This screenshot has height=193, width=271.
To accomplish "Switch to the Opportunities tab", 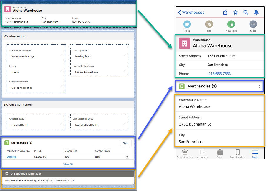I will [x=185, y=153].
